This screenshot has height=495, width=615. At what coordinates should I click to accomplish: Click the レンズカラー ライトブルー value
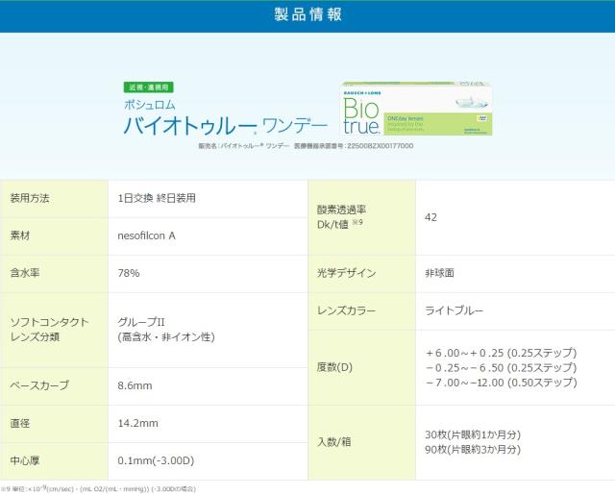pos(455,310)
